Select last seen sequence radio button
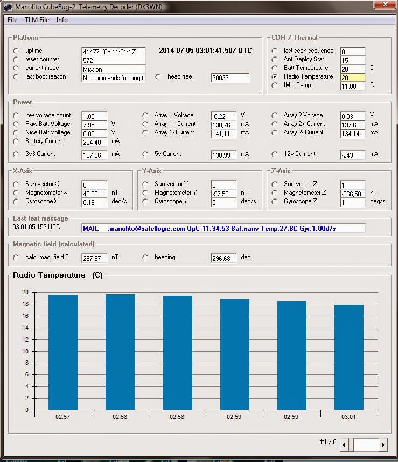Viewport: 398px width, 462px height. [274, 51]
